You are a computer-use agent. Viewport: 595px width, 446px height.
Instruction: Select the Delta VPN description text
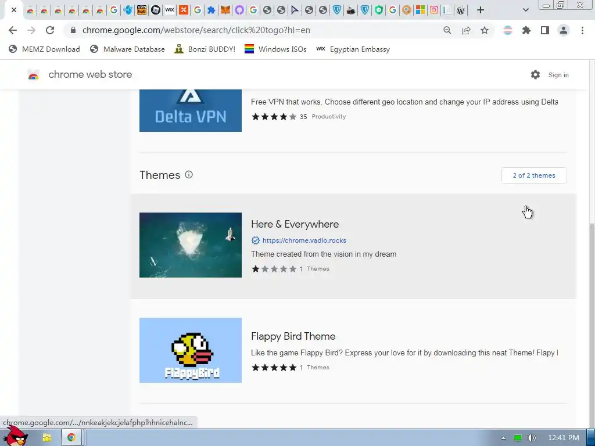coord(404,102)
